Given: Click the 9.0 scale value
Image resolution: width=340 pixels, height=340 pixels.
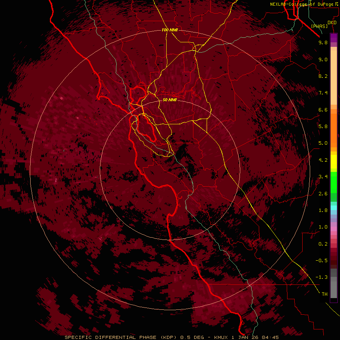Looking at the screenshot, I should click(x=323, y=59).
